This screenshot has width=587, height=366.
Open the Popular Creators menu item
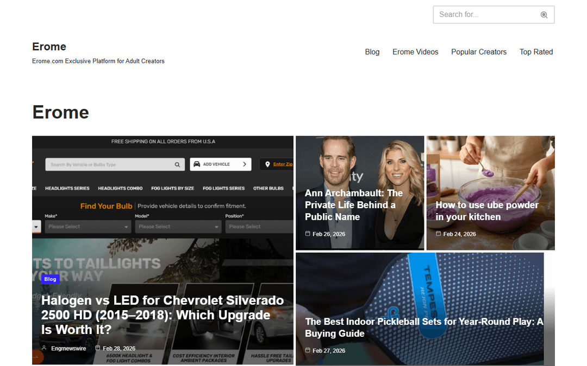pyautogui.click(x=479, y=52)
